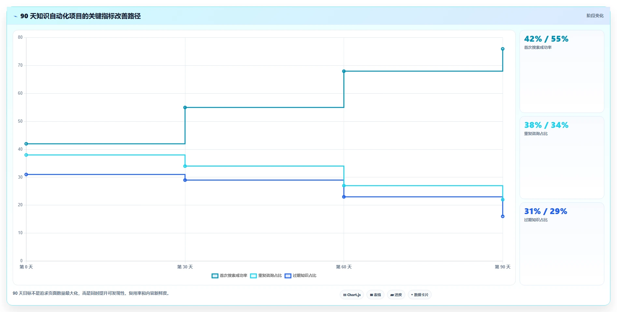This screenshot has width=617, height=312.
Task: Click the chart title 90 天知识自动化项目的关键指标改善路径
Action: coord(80,16)
